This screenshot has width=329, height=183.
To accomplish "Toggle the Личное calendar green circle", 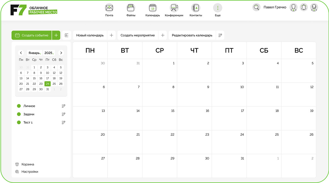I will pos(19,106).
